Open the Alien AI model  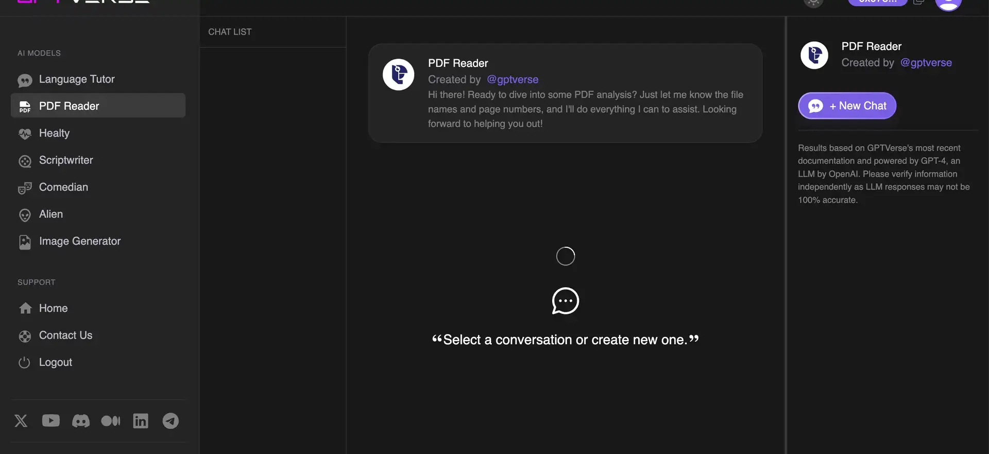(x=51, y=214)
